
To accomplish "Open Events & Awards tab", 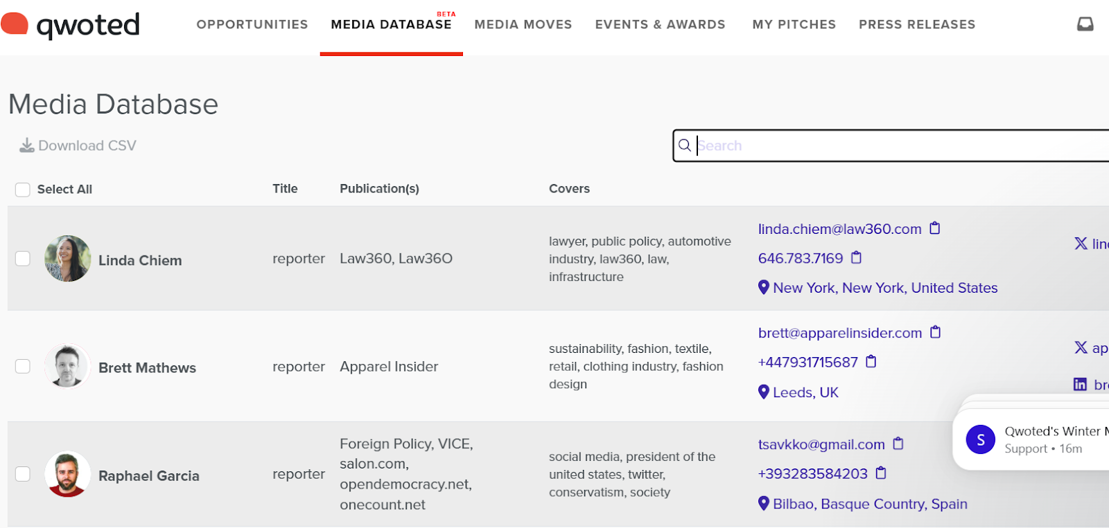I will 661,25.
